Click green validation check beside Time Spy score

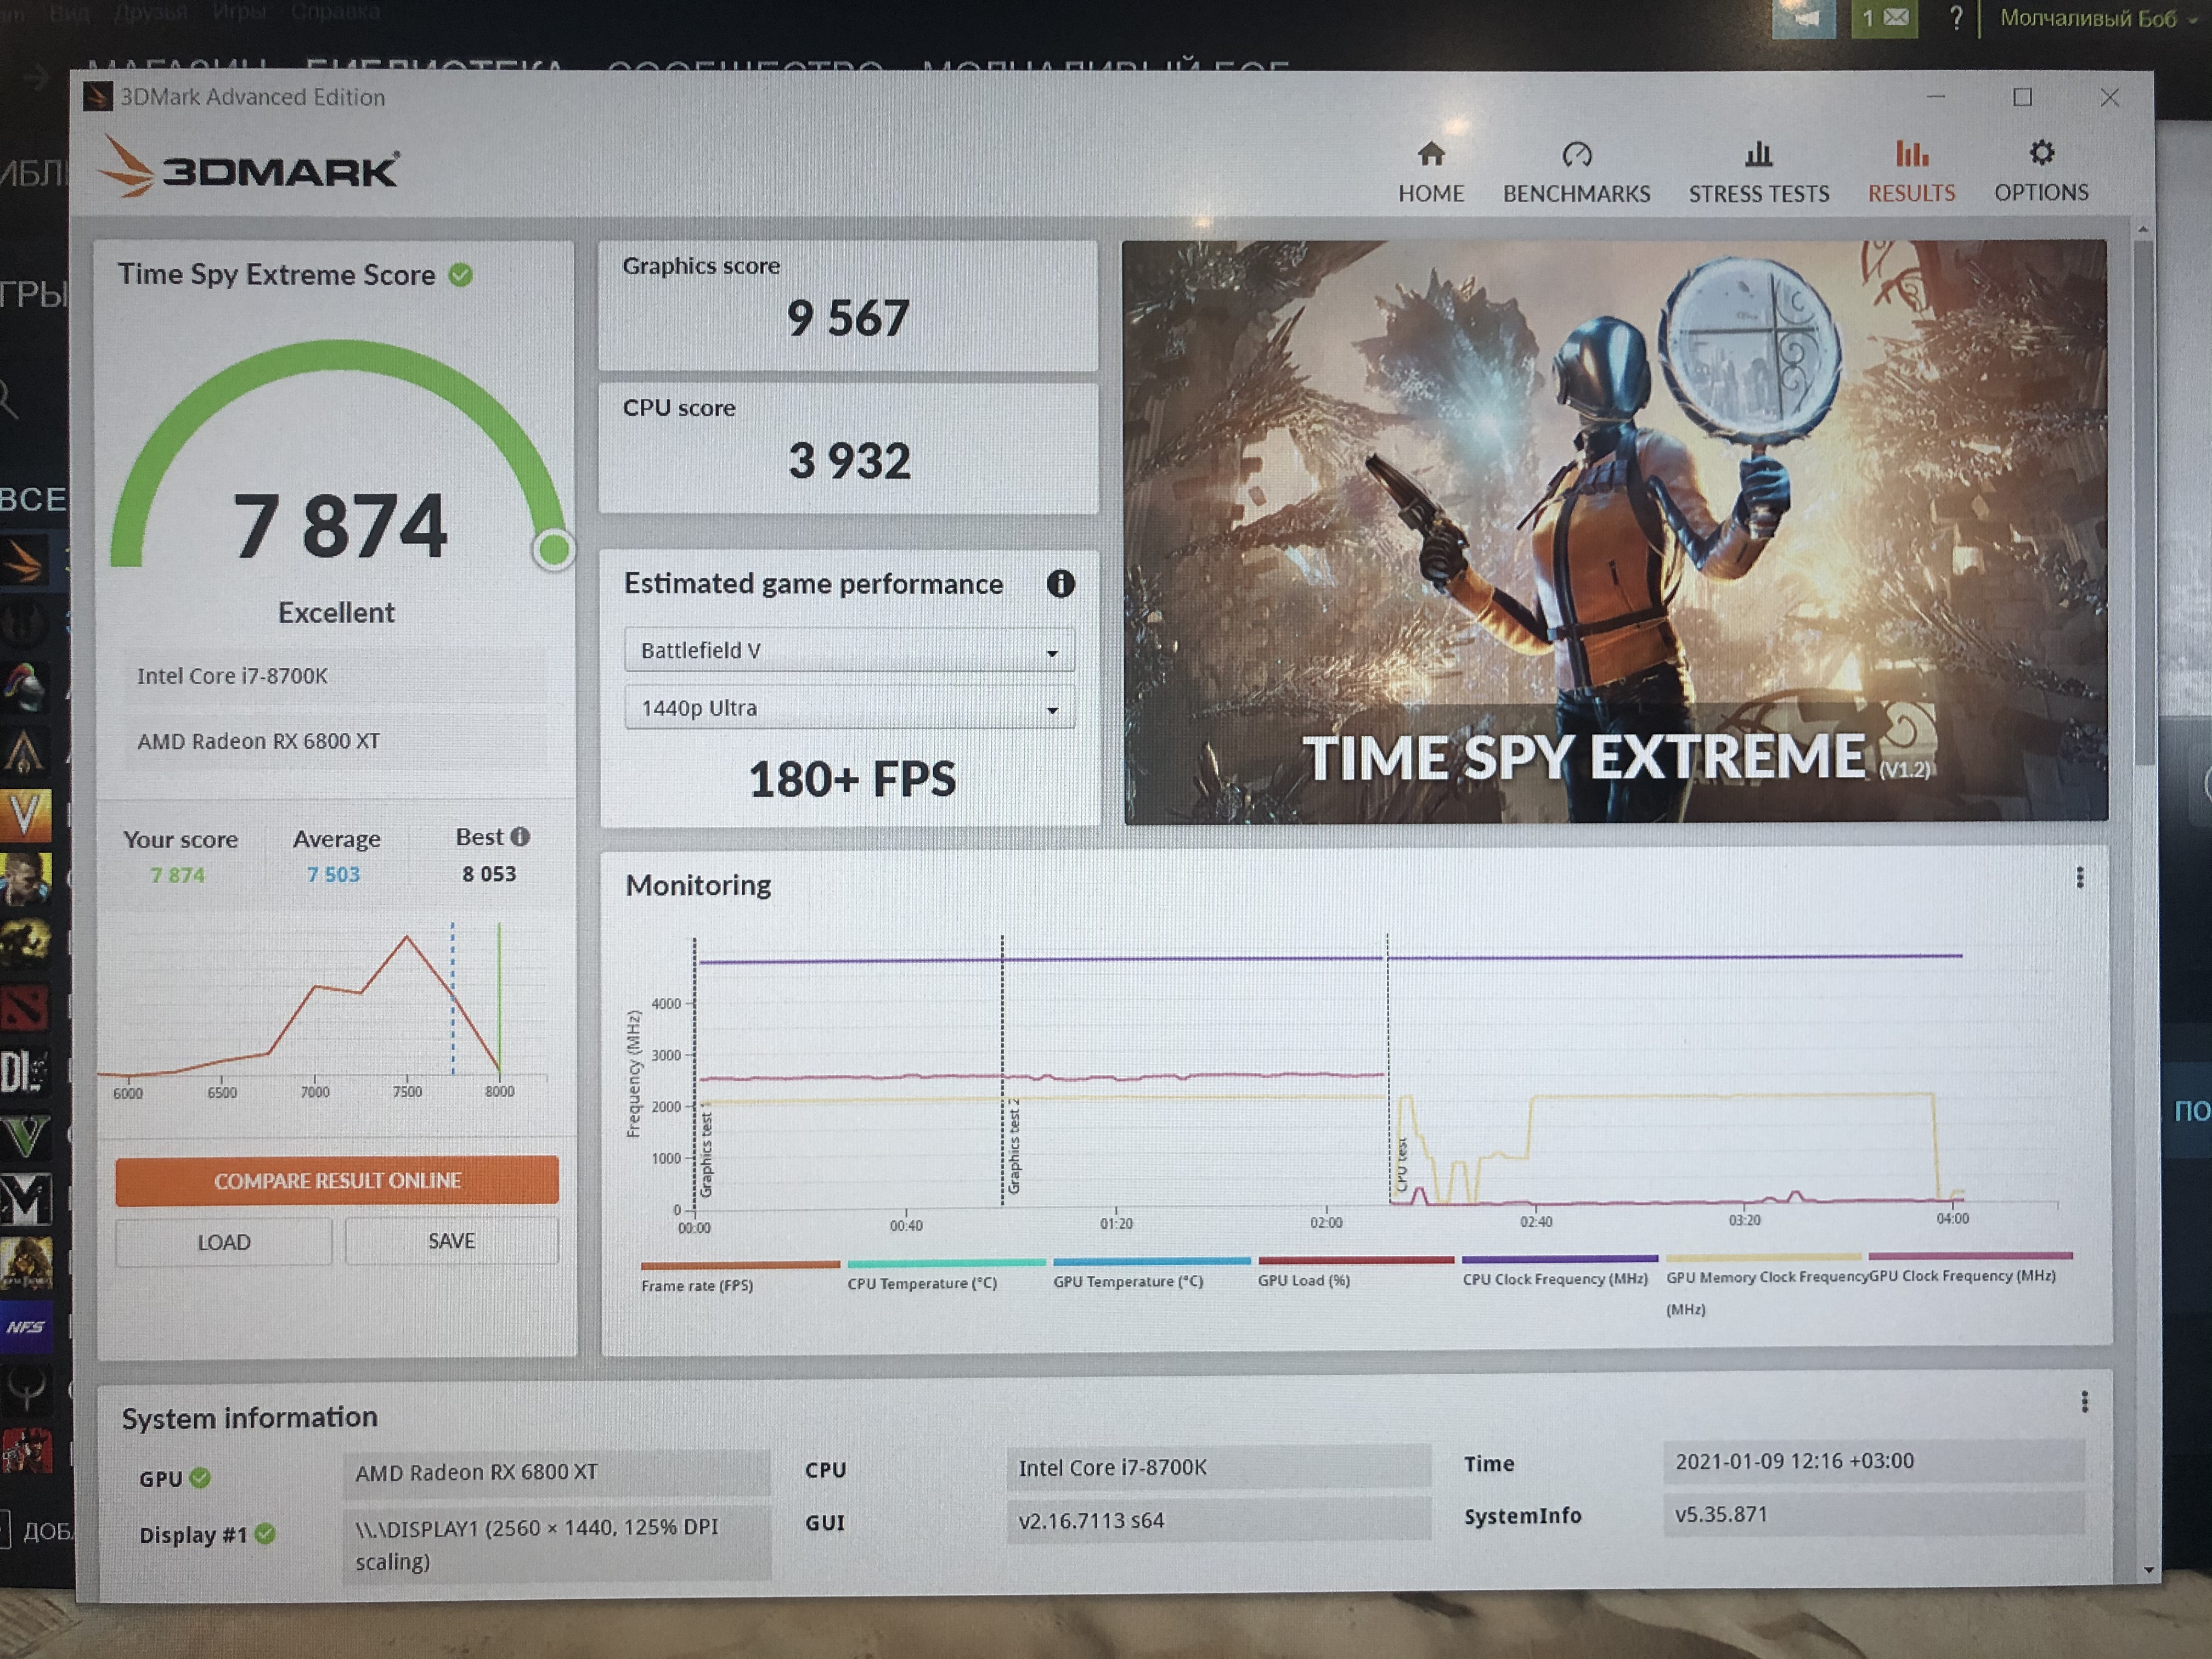coord(460,275)
